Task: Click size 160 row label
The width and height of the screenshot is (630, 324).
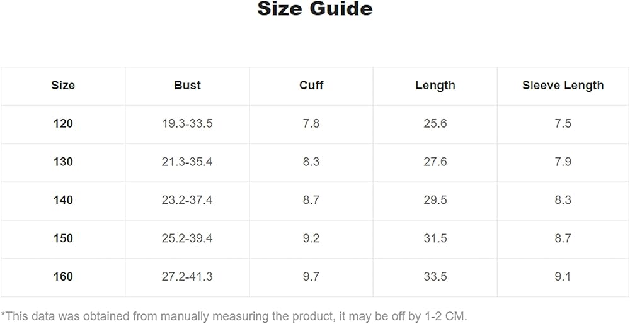Action: point(63,277)
